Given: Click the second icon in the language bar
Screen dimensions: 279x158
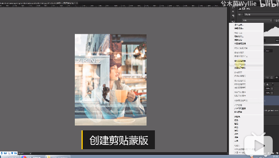Looking at the screenshot, I should coord(5,153).
